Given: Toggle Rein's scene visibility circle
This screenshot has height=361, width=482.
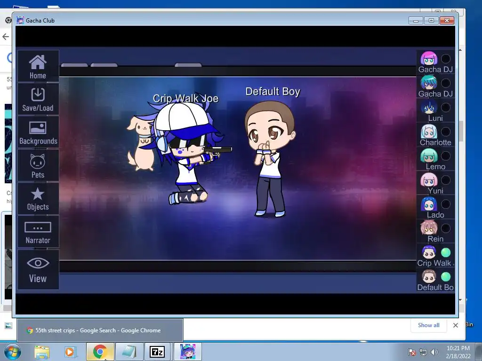Looking at the screenshot, I should click(446, 228).
